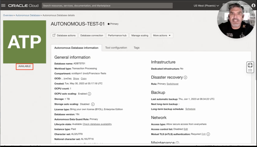Open the lifebuoy help widget

point(250,65)
